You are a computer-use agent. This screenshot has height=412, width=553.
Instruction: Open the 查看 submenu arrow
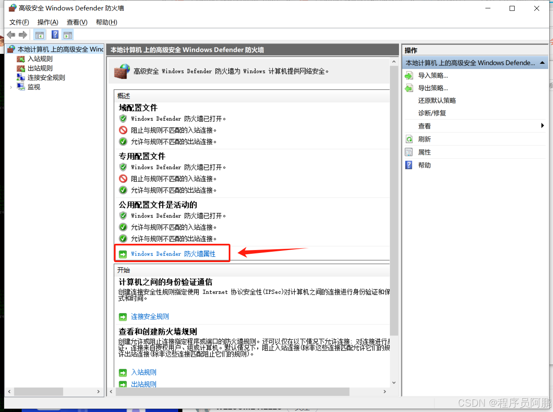point(543,126)
